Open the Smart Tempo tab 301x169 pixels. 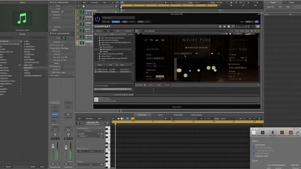click(x=197, y=115)
